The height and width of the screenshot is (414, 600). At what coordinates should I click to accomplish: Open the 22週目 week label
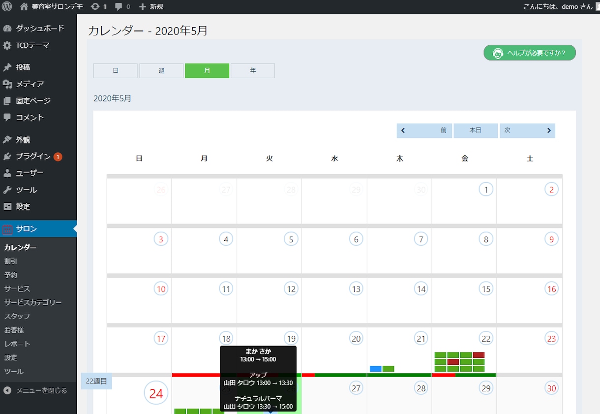(96, 381)
